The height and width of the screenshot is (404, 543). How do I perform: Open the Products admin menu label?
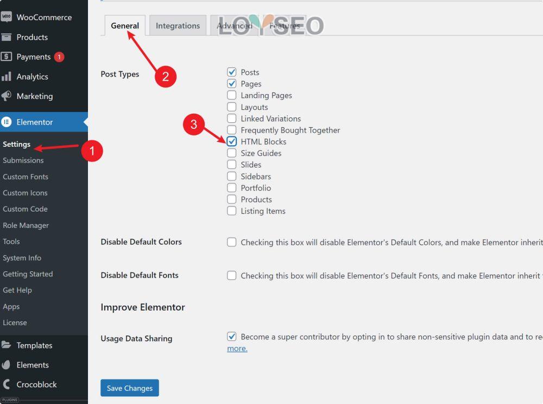[32, 37]
